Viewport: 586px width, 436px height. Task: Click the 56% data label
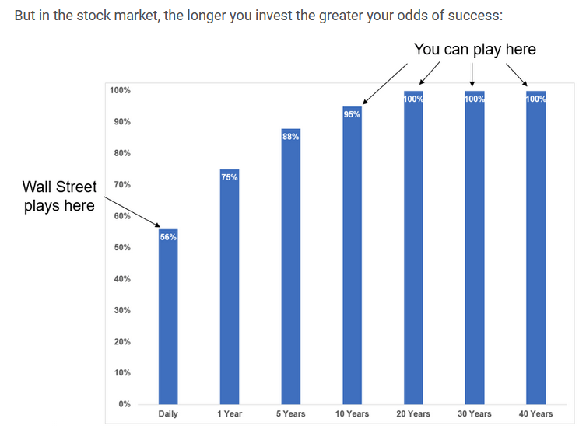coord(168,237)
